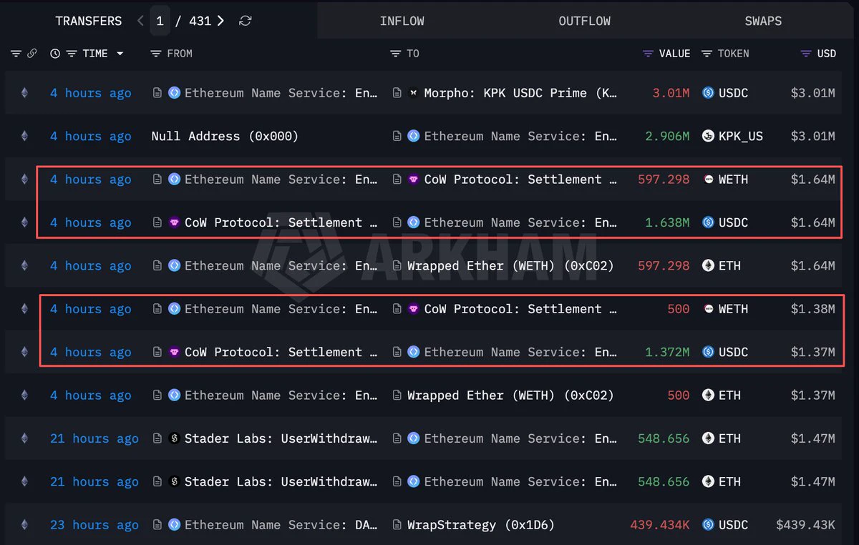Image resolution: width=859 pixels, height=545 pixels.
Task: Switch to the OUTFLOW tab
Action: coord(584,21)
